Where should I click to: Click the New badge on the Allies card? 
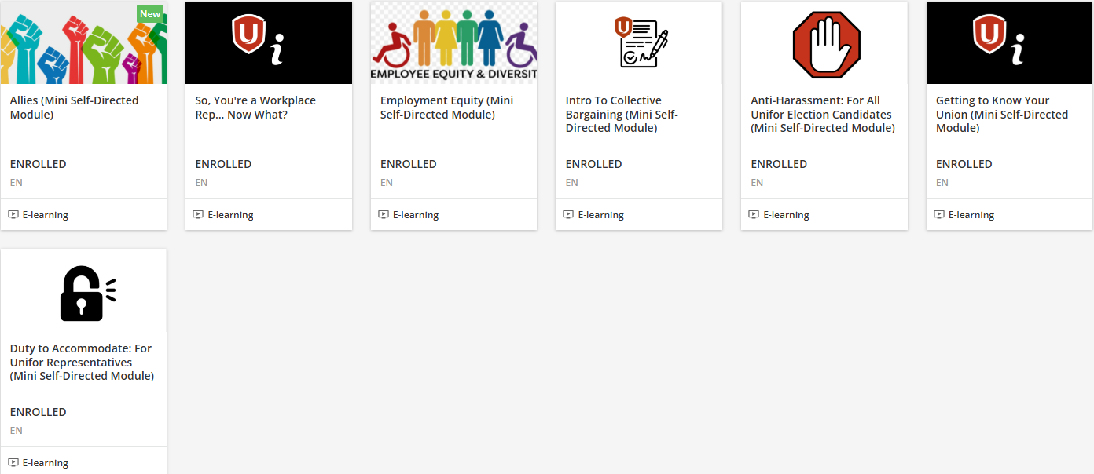149,13
